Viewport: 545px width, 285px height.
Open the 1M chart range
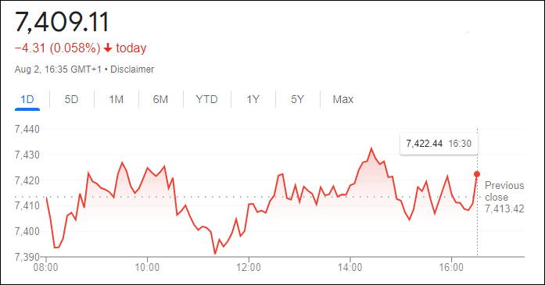[116, 100]
